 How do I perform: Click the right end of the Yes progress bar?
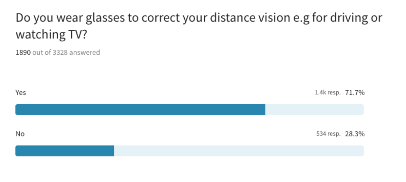(361, 110)
